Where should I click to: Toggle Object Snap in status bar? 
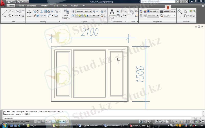click(x=49, y=121)
